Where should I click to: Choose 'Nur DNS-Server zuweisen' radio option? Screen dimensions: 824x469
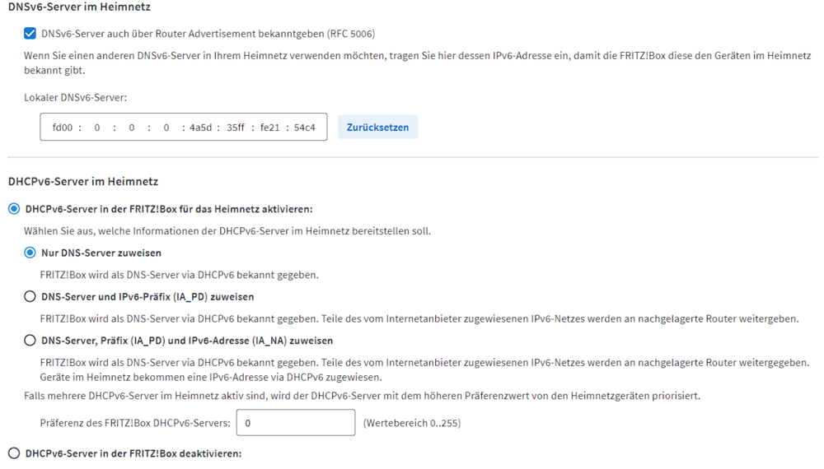tap(30, 253)
